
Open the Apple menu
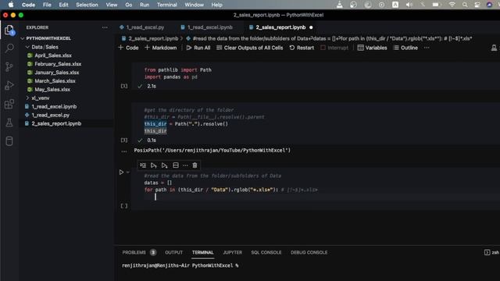[x=11, y=5]
